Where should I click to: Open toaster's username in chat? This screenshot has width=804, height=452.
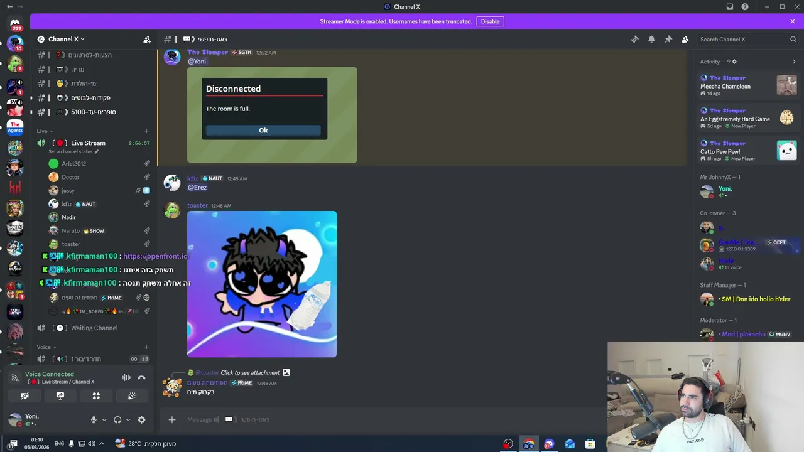[197, 205]
